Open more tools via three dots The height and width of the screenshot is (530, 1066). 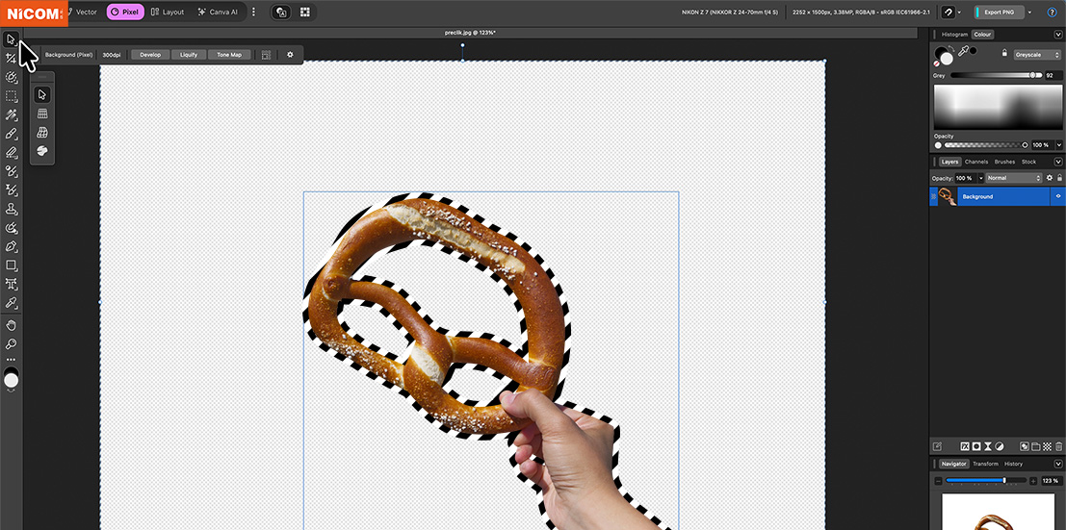11,360
